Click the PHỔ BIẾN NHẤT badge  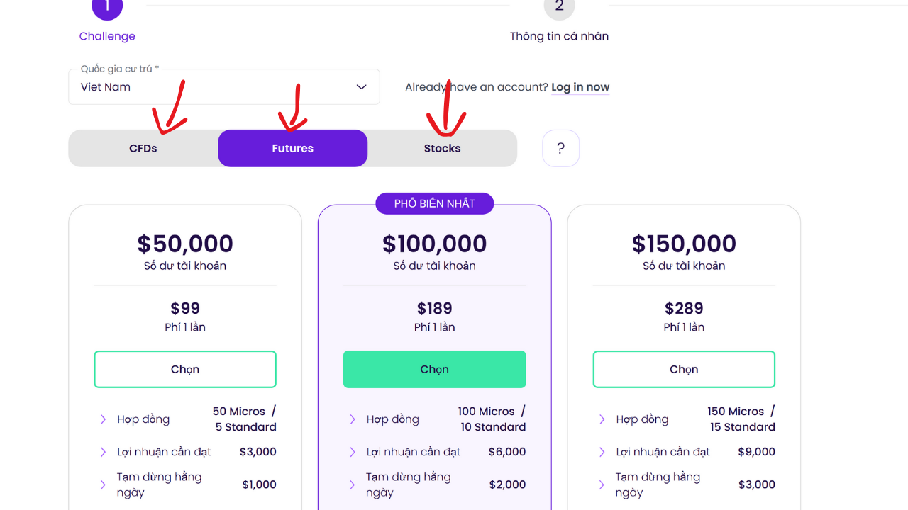[434, 203]
